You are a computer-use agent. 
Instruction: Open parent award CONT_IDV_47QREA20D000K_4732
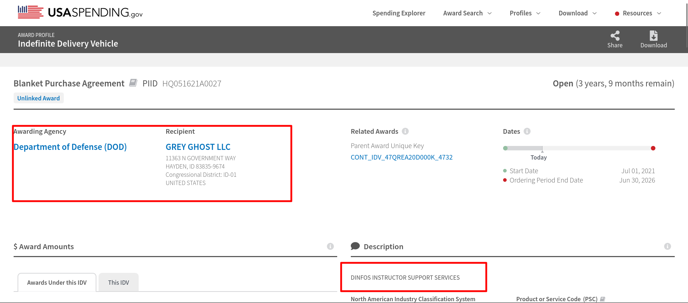(x=402, y=157)
